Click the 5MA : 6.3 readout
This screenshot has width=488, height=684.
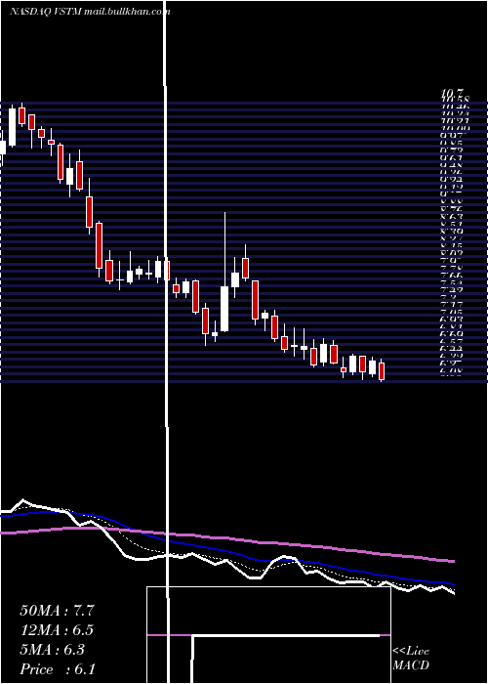coord(53,650)
